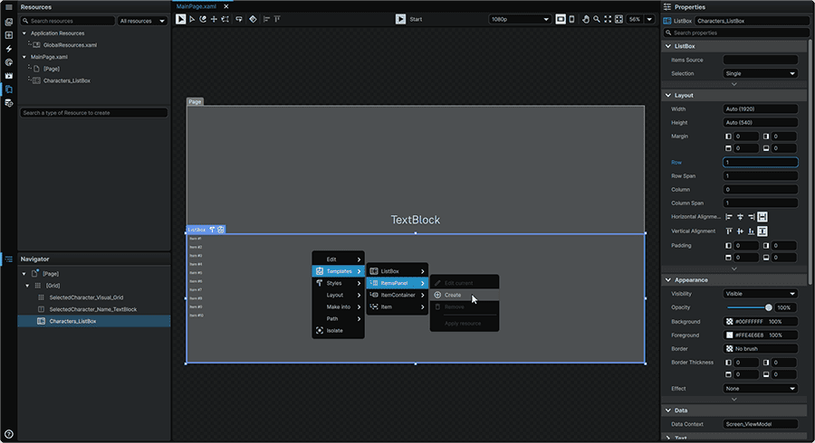Open the Selection mode dropdown
Image resolution: width=815 pixels, height=443 pixels.
[x=761, y=73]
